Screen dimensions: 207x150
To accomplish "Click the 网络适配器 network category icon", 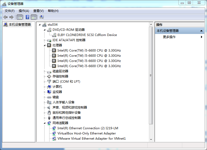I will tap(49, 123).
